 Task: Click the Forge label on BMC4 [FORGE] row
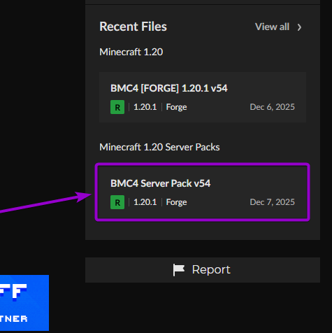click(176, 107)
